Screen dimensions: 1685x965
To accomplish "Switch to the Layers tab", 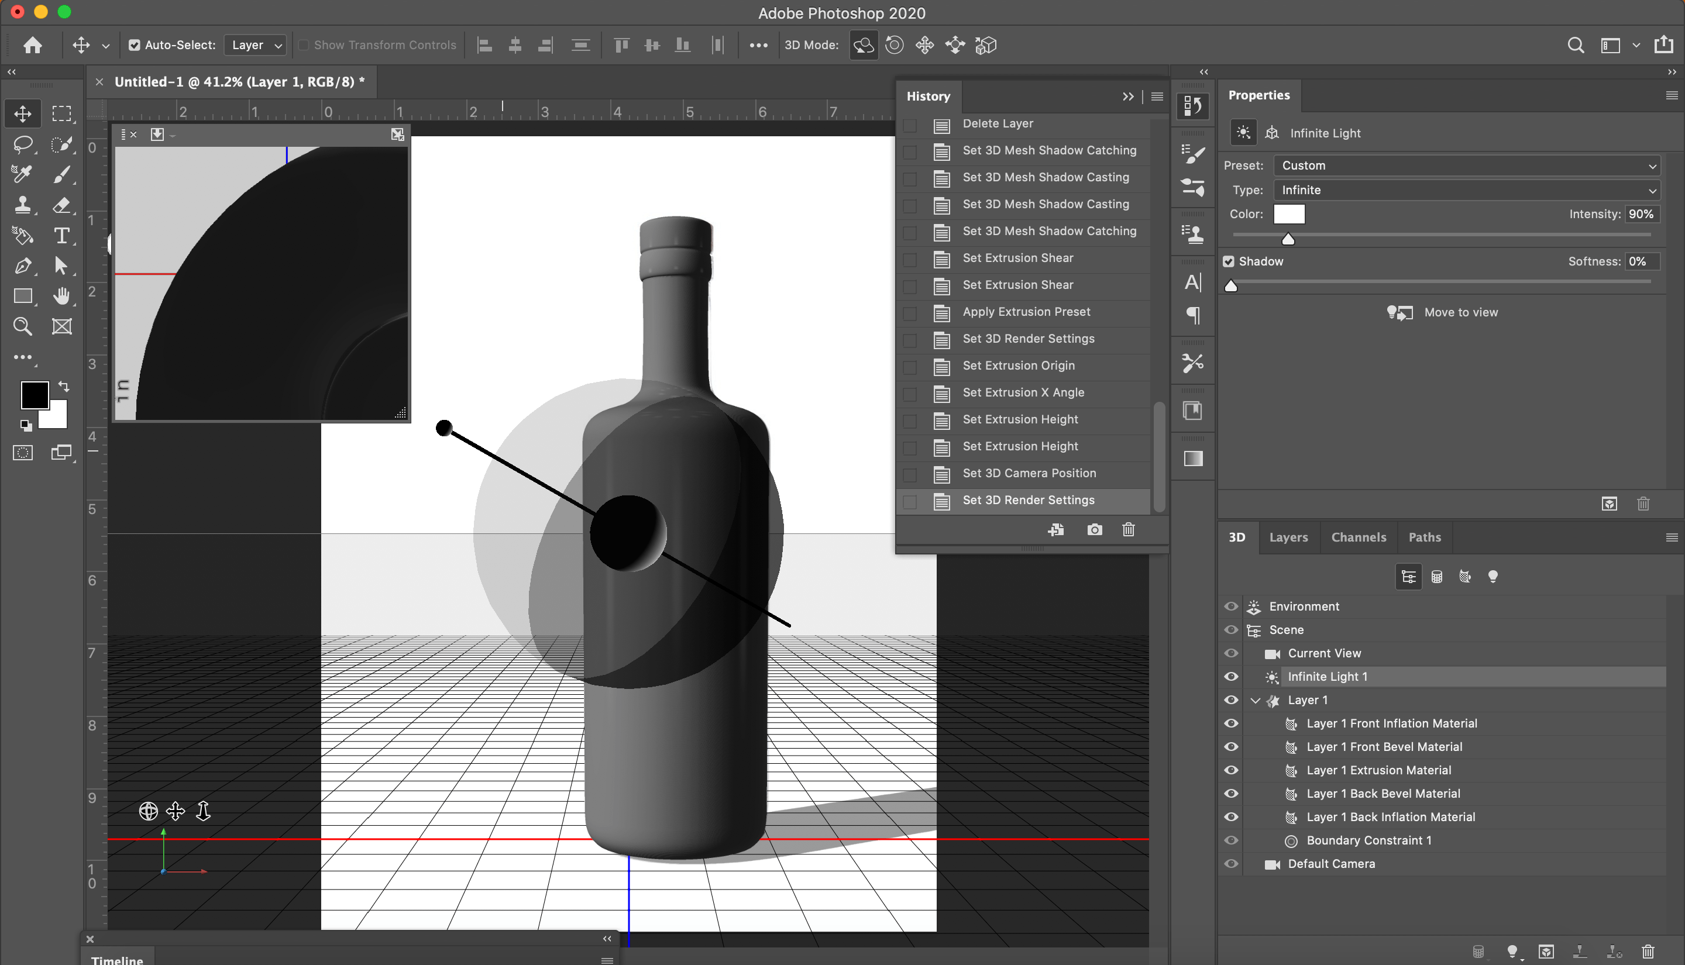I will 1288,537.
